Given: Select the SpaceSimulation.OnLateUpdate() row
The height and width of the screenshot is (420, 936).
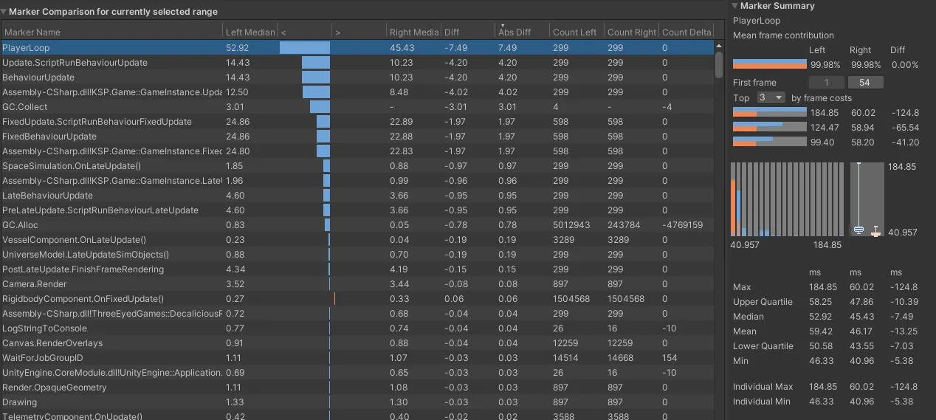Looking at the screenshot, I should (x=357, y=165).
